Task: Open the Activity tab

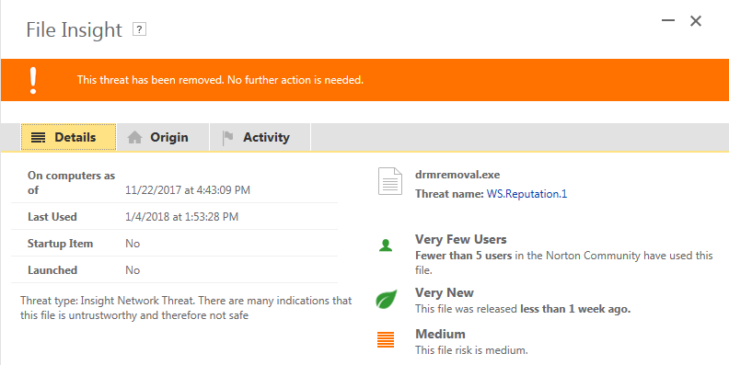Action: [260, 138]
